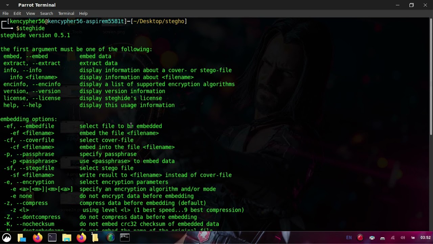Open the file manager folder icon between the terminal and Firefox
Viewport: 433px width, 244px height.
coord(67,238)
